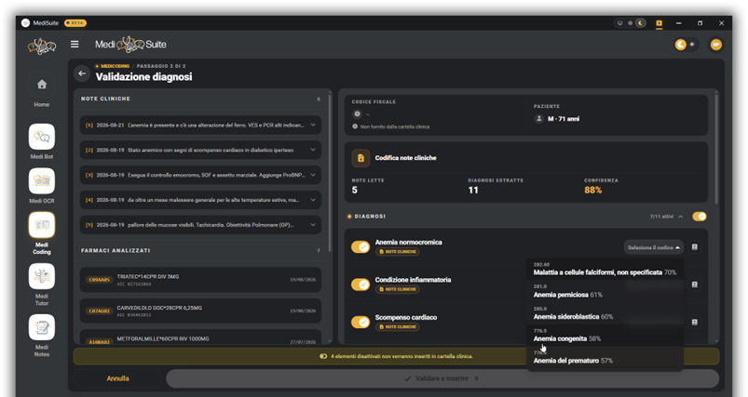Click the user avatar in top-right corner
Viewport: 748px width, 397px height.
coord(715,45)
